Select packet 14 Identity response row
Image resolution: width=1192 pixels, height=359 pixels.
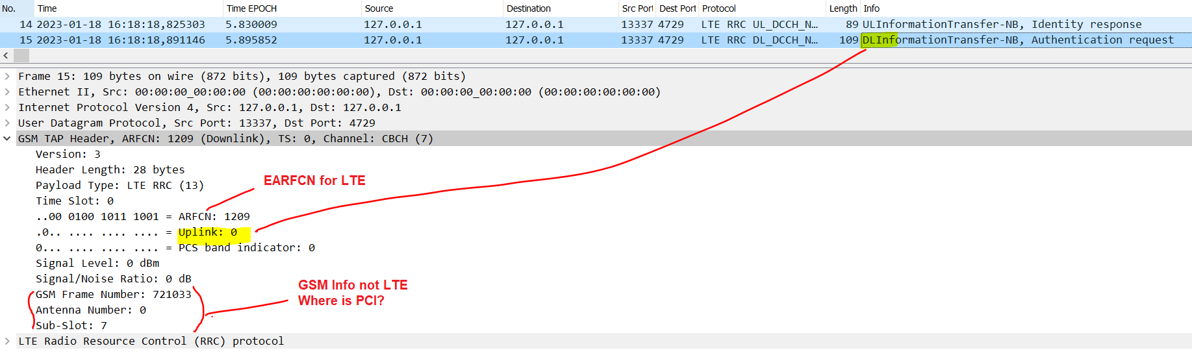(x=596, y=24)
